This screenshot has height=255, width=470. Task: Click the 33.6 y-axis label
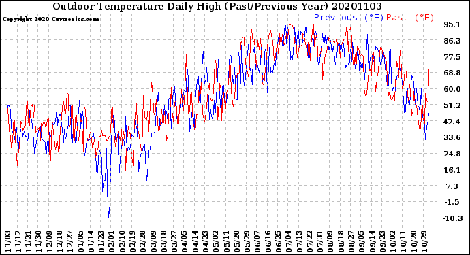(452, 137)
